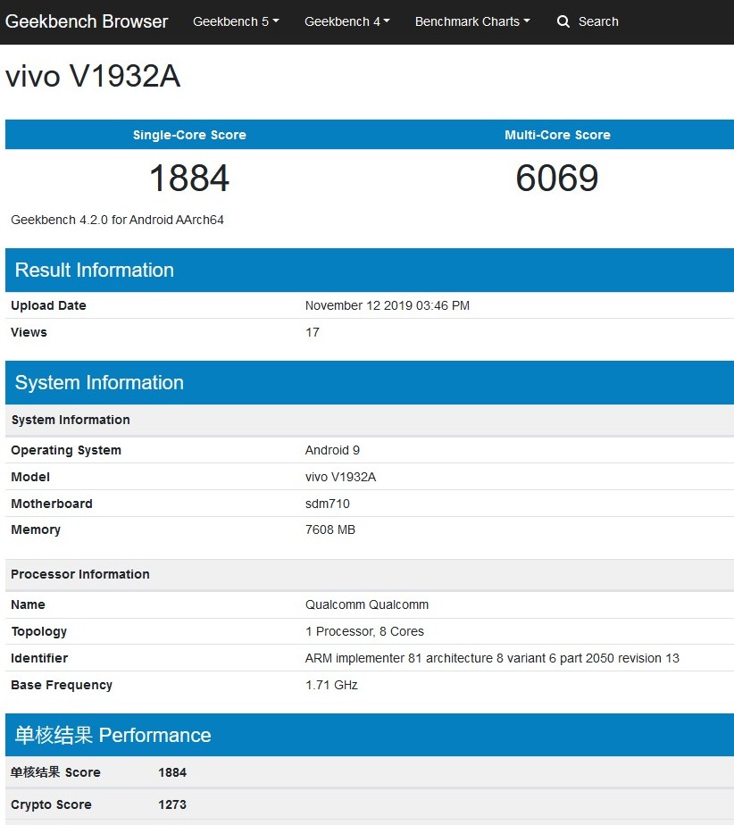Click the Operating System label
The width and height of the screenshot is (734, 825).
point(66,450)
